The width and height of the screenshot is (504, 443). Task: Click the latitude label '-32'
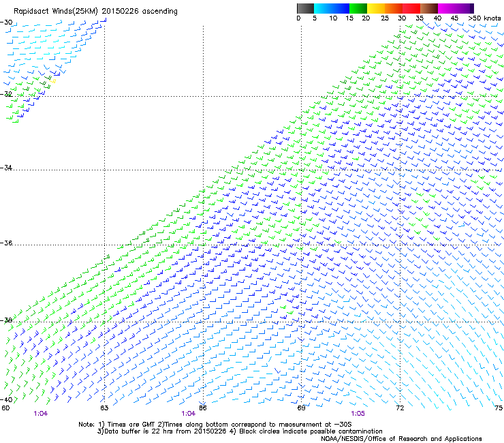[6, 94]
